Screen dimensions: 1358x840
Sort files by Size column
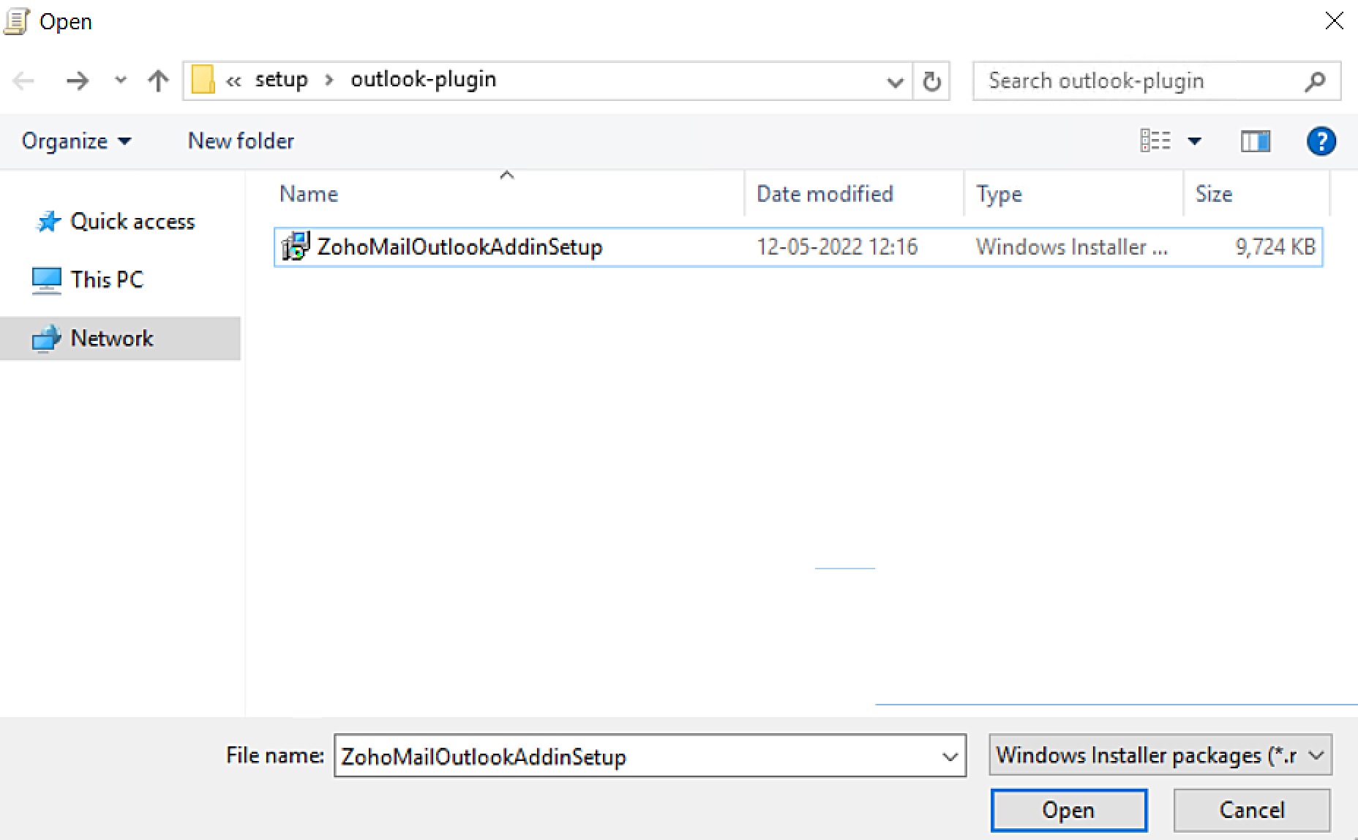click(x=1256, y=194)
